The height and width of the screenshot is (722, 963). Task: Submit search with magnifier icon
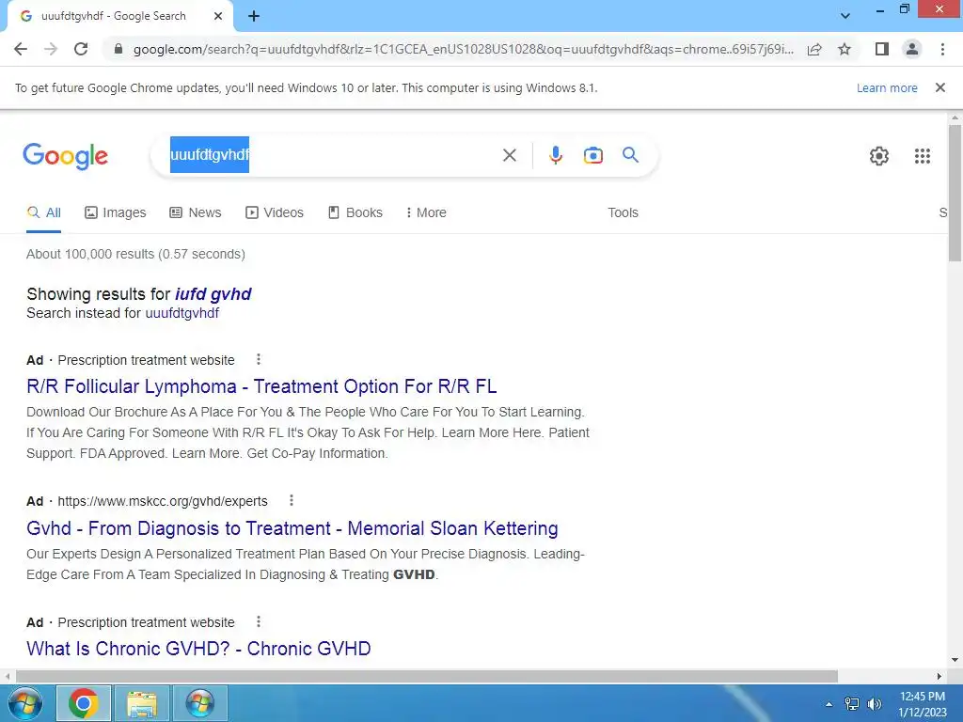[x=631, y=155]
